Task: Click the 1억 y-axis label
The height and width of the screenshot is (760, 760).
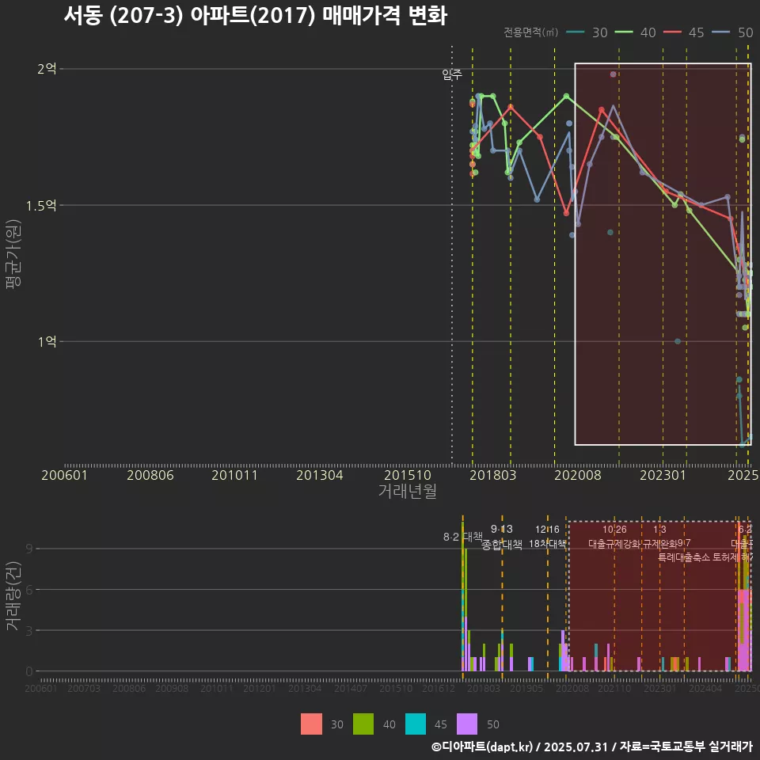Action: pyautogui.click(x=47, y=342)
